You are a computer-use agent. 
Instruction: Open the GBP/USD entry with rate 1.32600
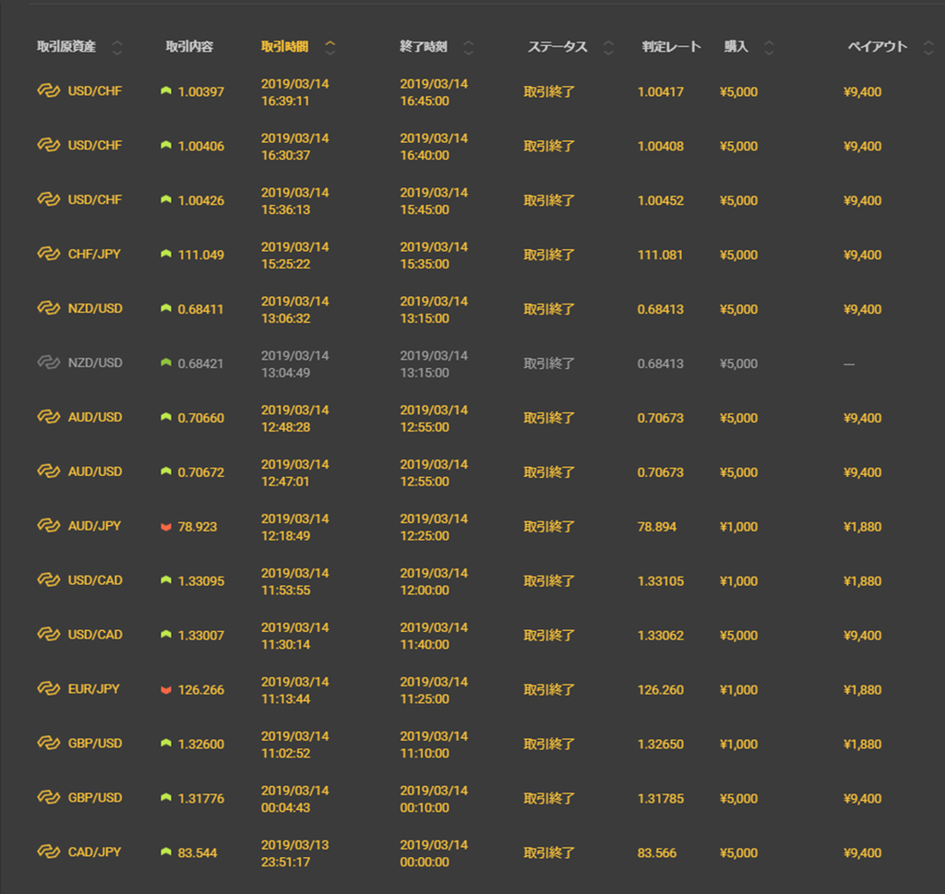[94, 743]
